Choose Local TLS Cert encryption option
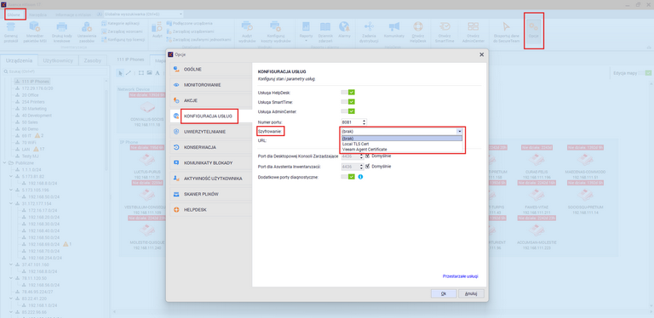Viewport: 654px width, 318px height. (402, 144)
